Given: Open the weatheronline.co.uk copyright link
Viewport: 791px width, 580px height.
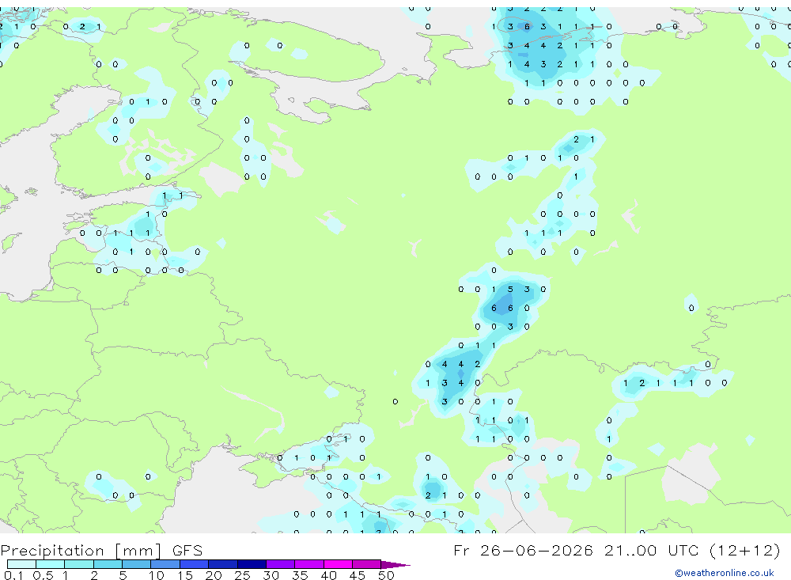Looking at the screenshot, I should point(725,573).
